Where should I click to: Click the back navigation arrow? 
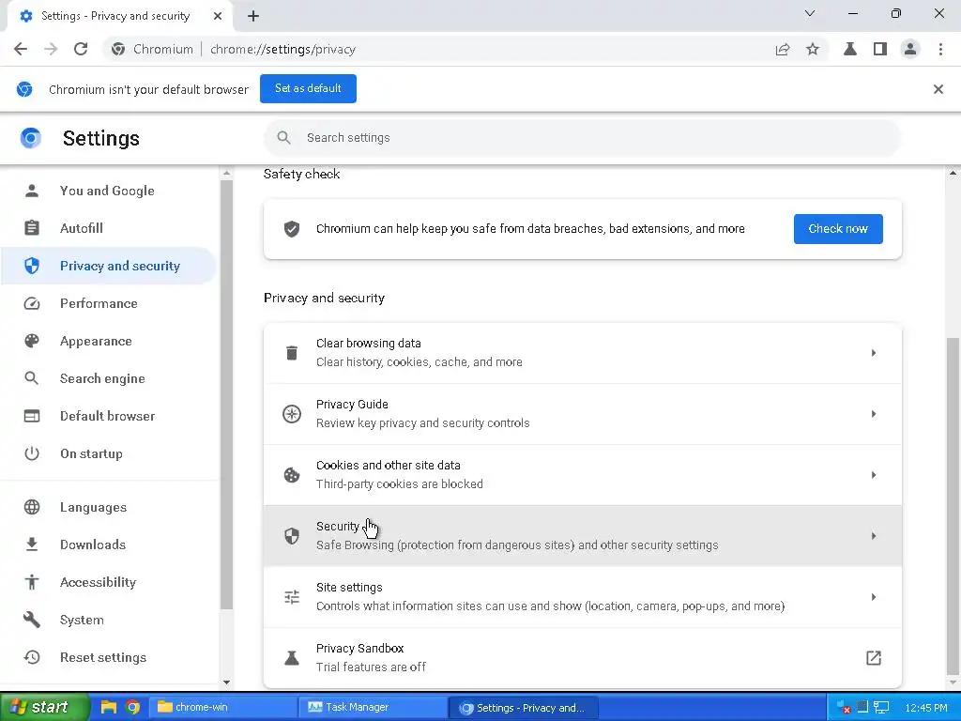click(x=21, y=49)
